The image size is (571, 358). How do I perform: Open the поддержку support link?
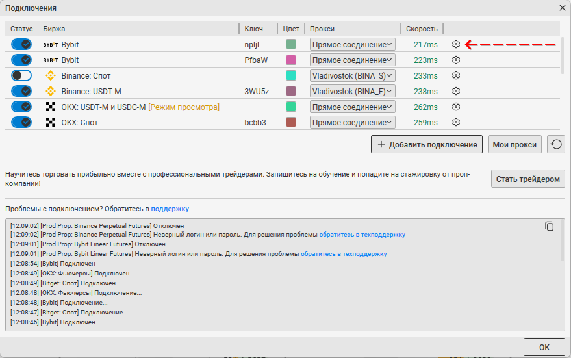[x=170, y=209]
